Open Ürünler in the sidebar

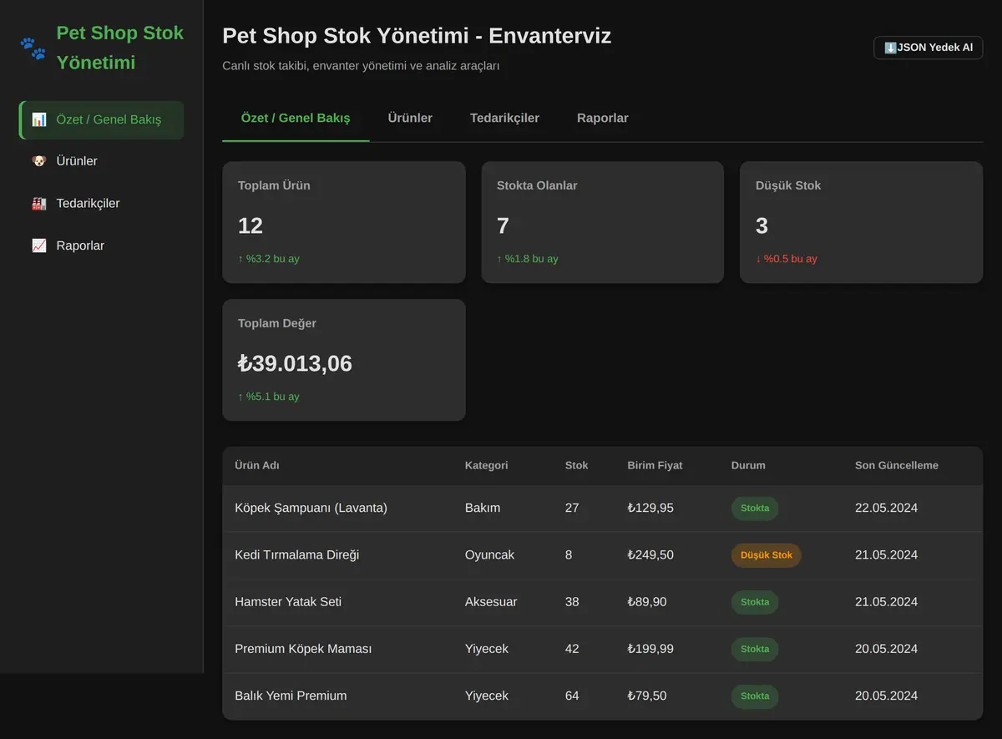coord(102,161)
